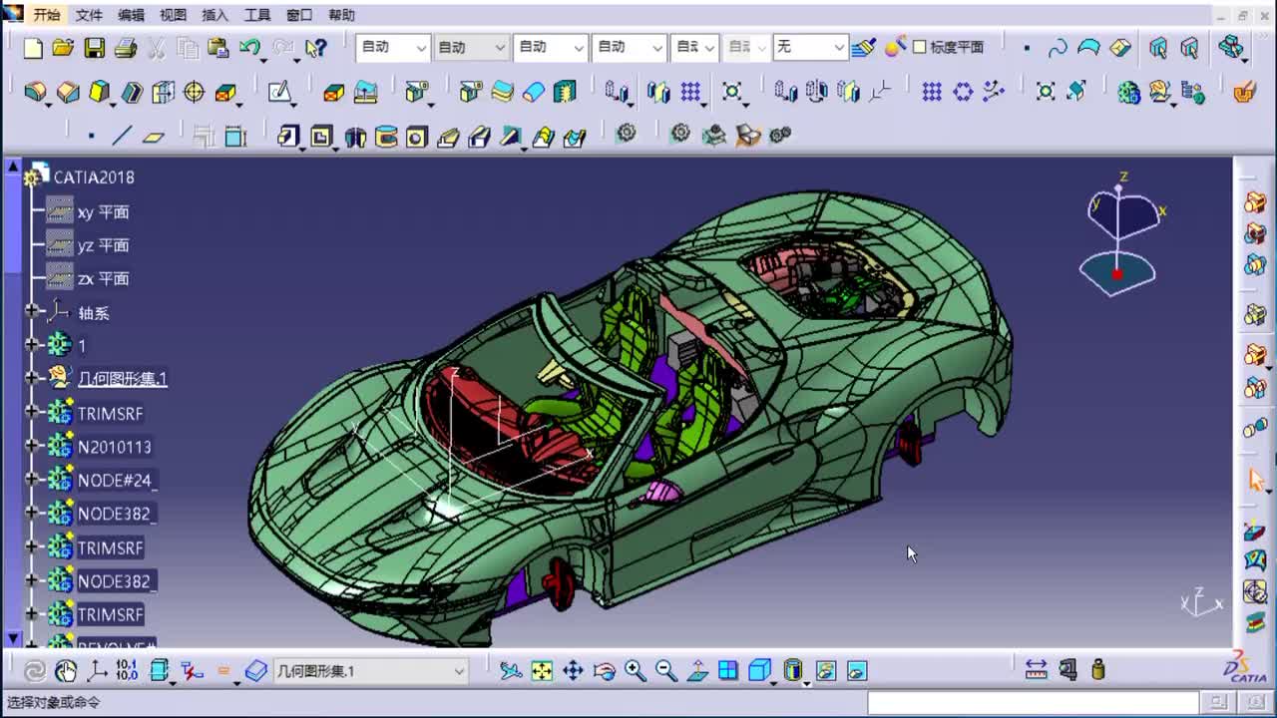Click the Measure Between ruler icon
The image size is (1277, 718).
point(1037,670)
